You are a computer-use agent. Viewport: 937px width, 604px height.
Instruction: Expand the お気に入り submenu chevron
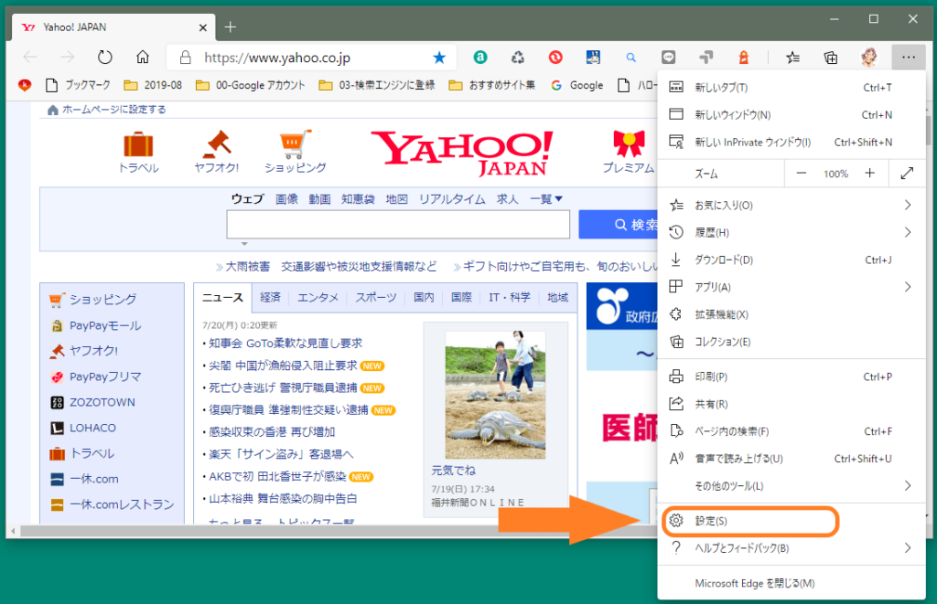908,205
